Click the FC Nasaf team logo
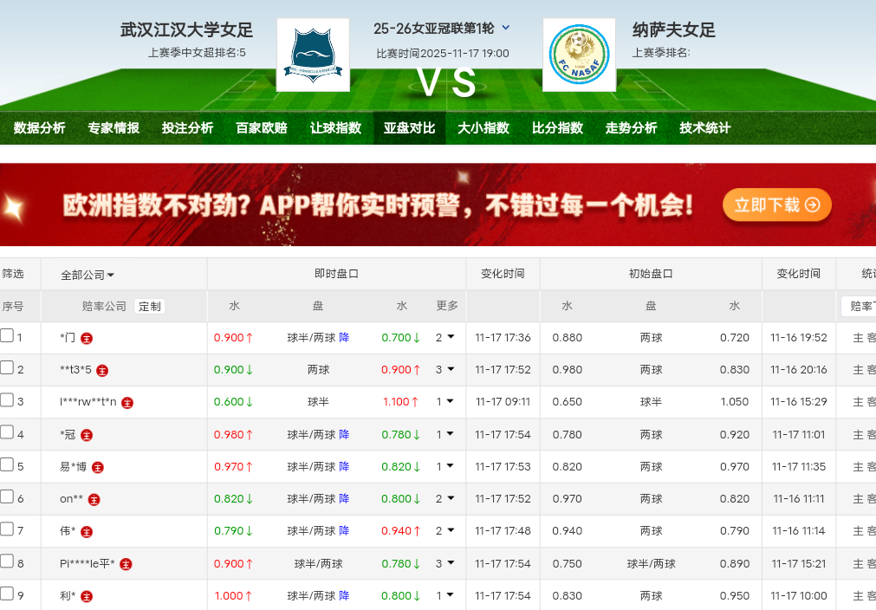 click(579, 55)
